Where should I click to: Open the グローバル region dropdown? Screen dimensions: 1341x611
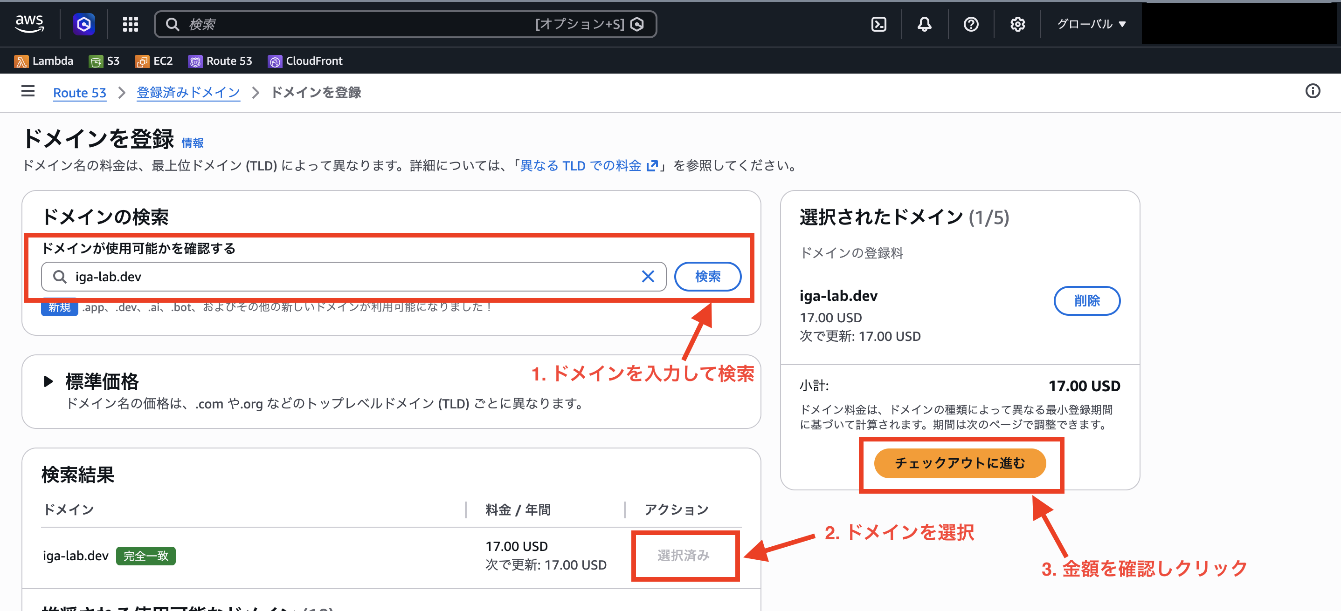(x=1092, y=24)
